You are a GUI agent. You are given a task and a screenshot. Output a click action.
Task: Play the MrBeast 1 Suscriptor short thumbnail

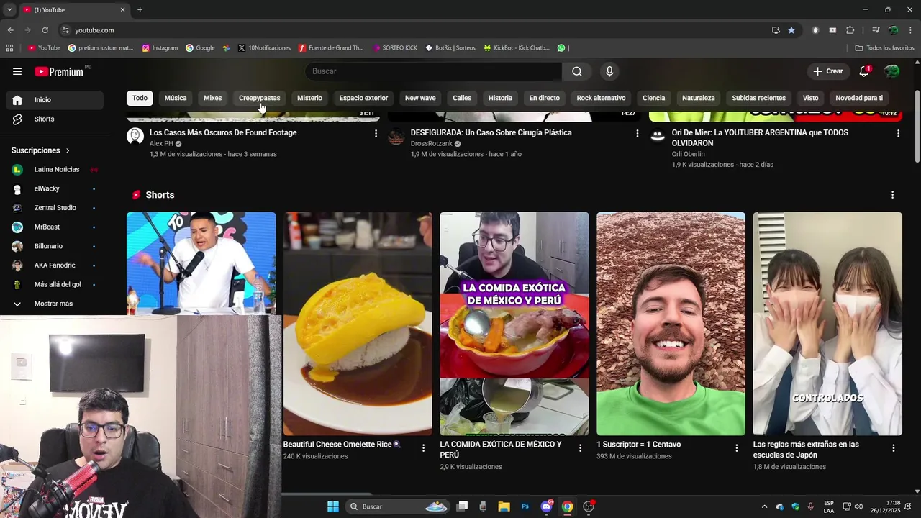[671, 324]
